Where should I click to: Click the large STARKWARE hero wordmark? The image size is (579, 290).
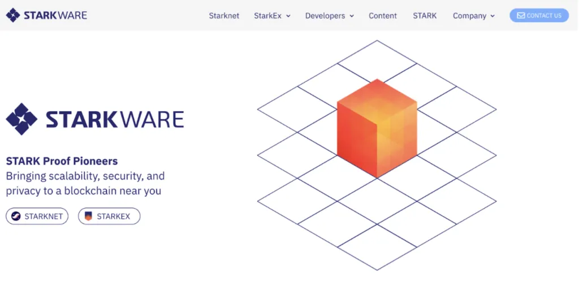pyautogui.click(x=115, y=119)
